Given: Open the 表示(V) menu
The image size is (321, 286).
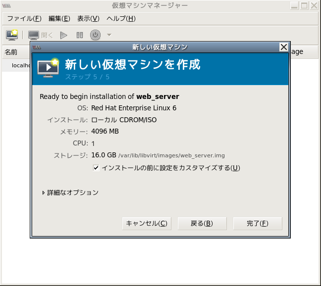Looking at the screenshot, I should point(88,19).
